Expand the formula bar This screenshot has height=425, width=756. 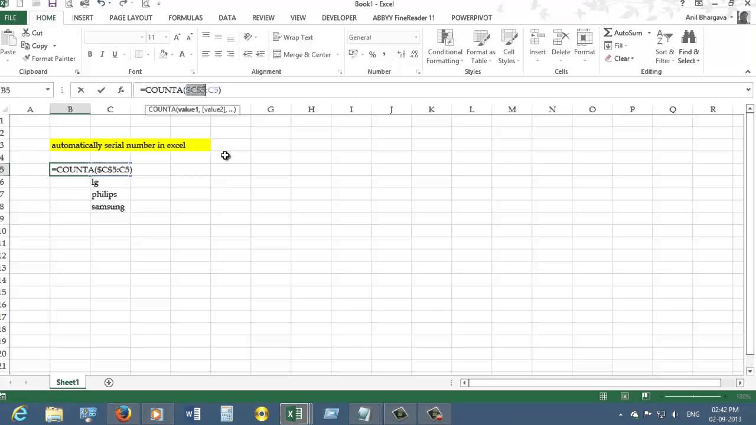click(748, 90)
